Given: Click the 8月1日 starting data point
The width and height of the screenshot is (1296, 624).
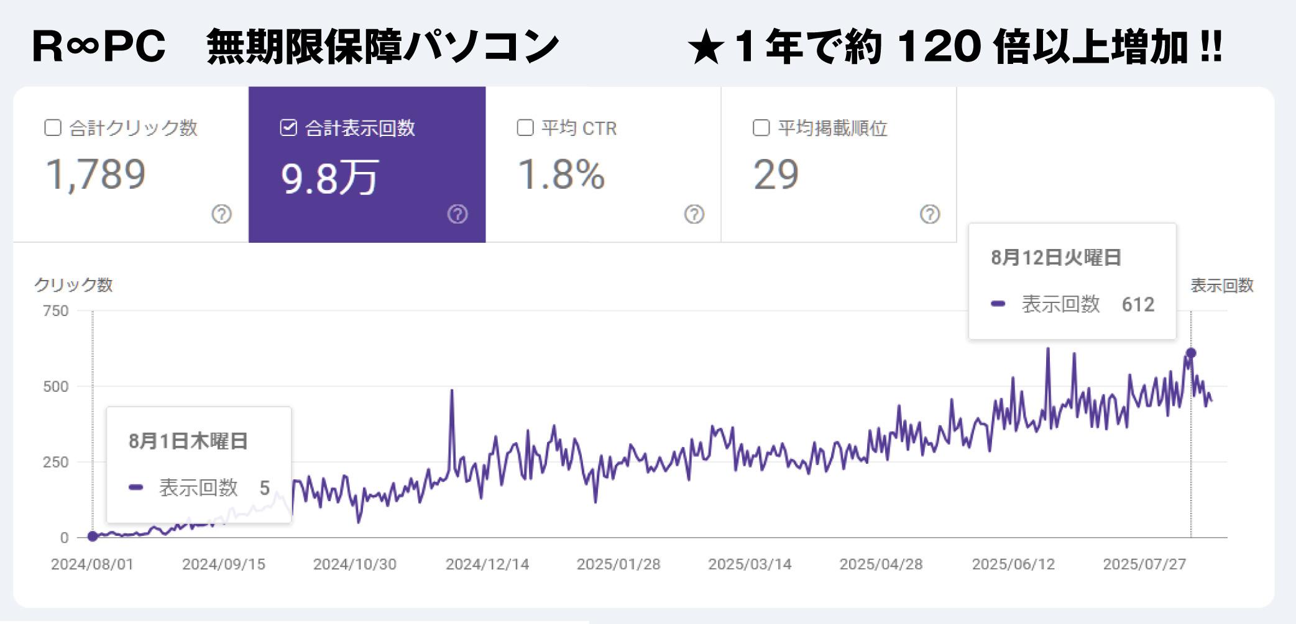Looking at the screenshot, I should [93, 536].
